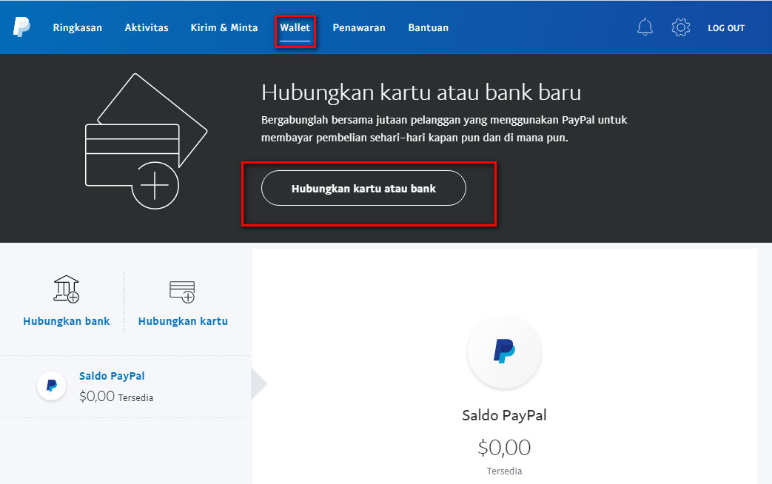
Task: Select the bank icon above Hubungkan bank
Action: click(x=66, y=289)
